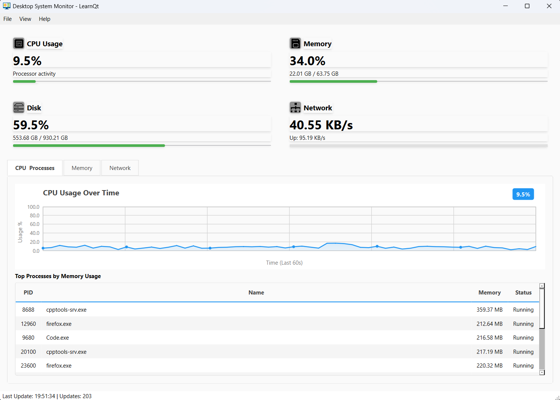Click the Disk usage progress bar

[142, 145]
